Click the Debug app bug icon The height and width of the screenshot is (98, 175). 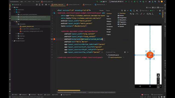click(x=135, y=2)
